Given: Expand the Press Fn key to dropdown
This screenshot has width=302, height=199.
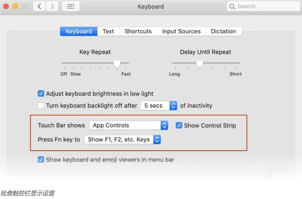Looking at the screenshot, I should tap(122, 139).
